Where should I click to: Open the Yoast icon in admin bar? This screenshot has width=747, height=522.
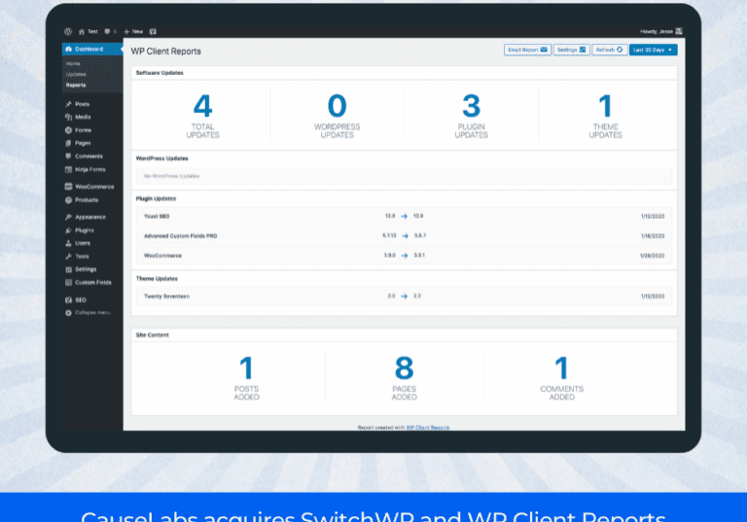tap(153, 31)
